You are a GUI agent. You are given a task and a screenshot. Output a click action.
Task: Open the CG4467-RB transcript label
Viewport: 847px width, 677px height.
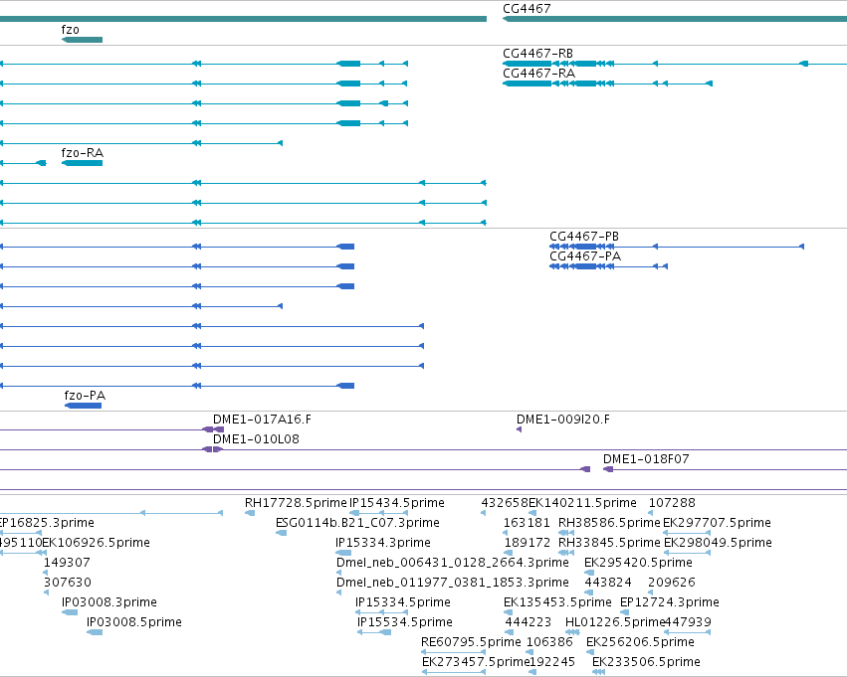538,54
